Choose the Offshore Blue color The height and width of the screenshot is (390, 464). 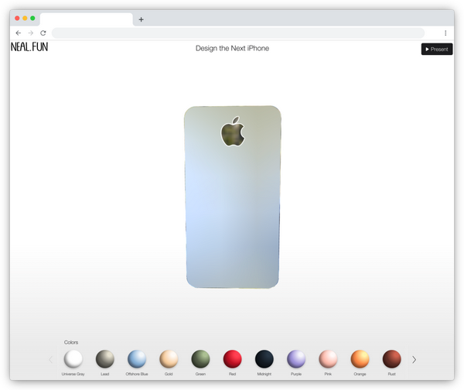pos(137,359)
